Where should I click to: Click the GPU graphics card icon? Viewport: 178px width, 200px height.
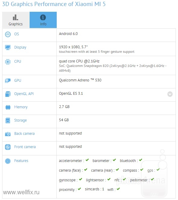tap(8, 81)
